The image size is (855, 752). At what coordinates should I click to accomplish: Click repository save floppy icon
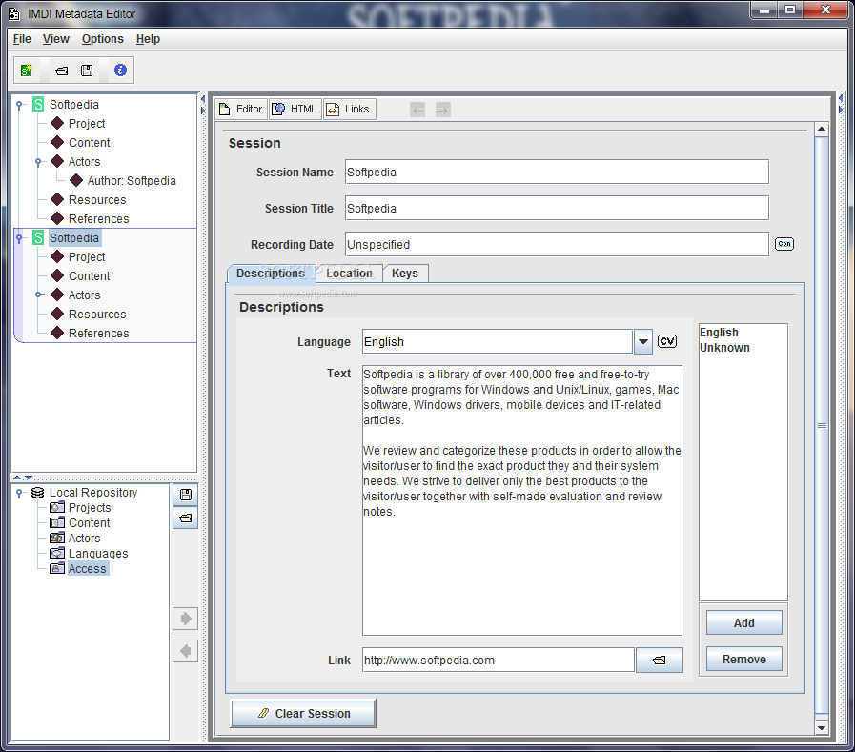point(186,495)
